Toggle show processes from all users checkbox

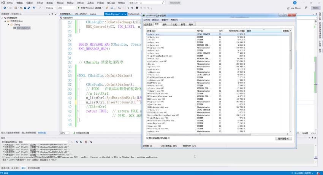click(x=147, y=138)
